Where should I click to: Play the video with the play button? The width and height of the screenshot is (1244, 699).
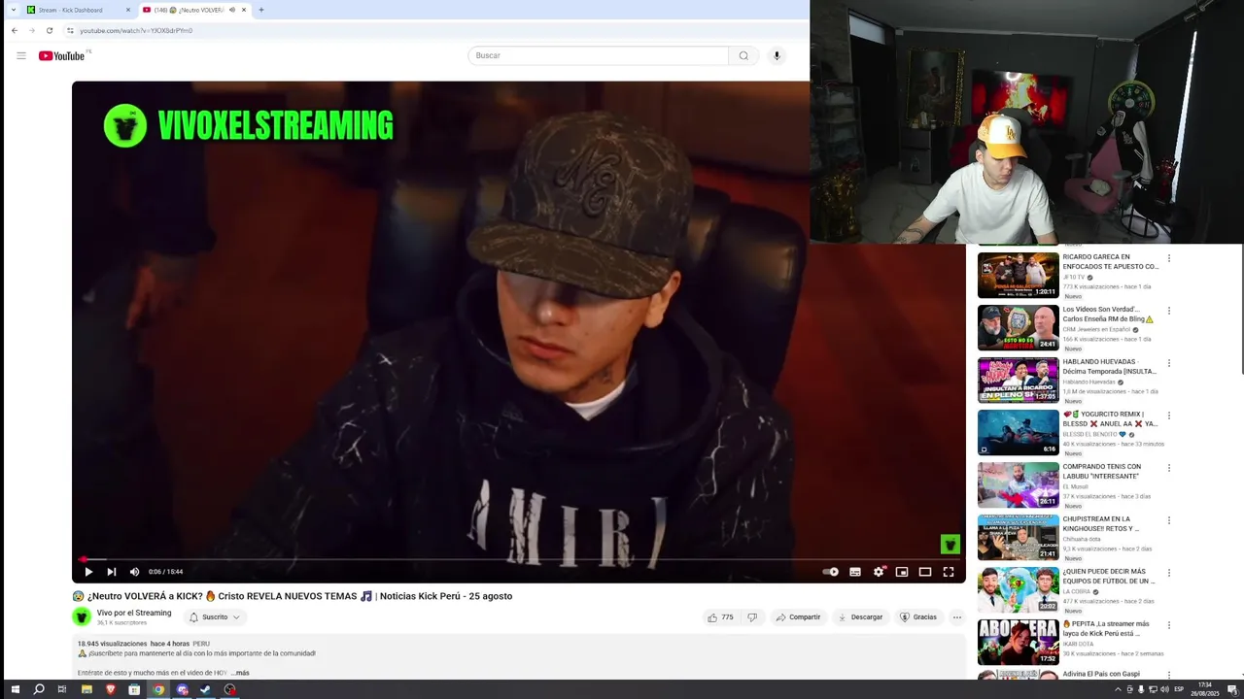[x=88, y=572]
